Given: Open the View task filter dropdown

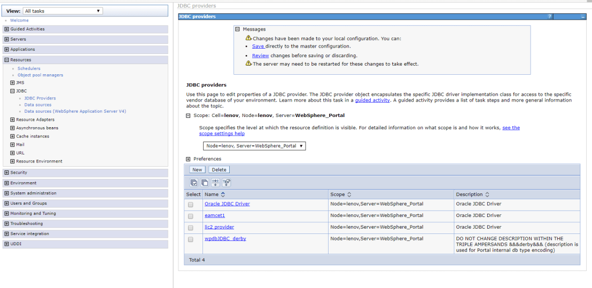Looking at the screenshot, I should pos(63,11).
